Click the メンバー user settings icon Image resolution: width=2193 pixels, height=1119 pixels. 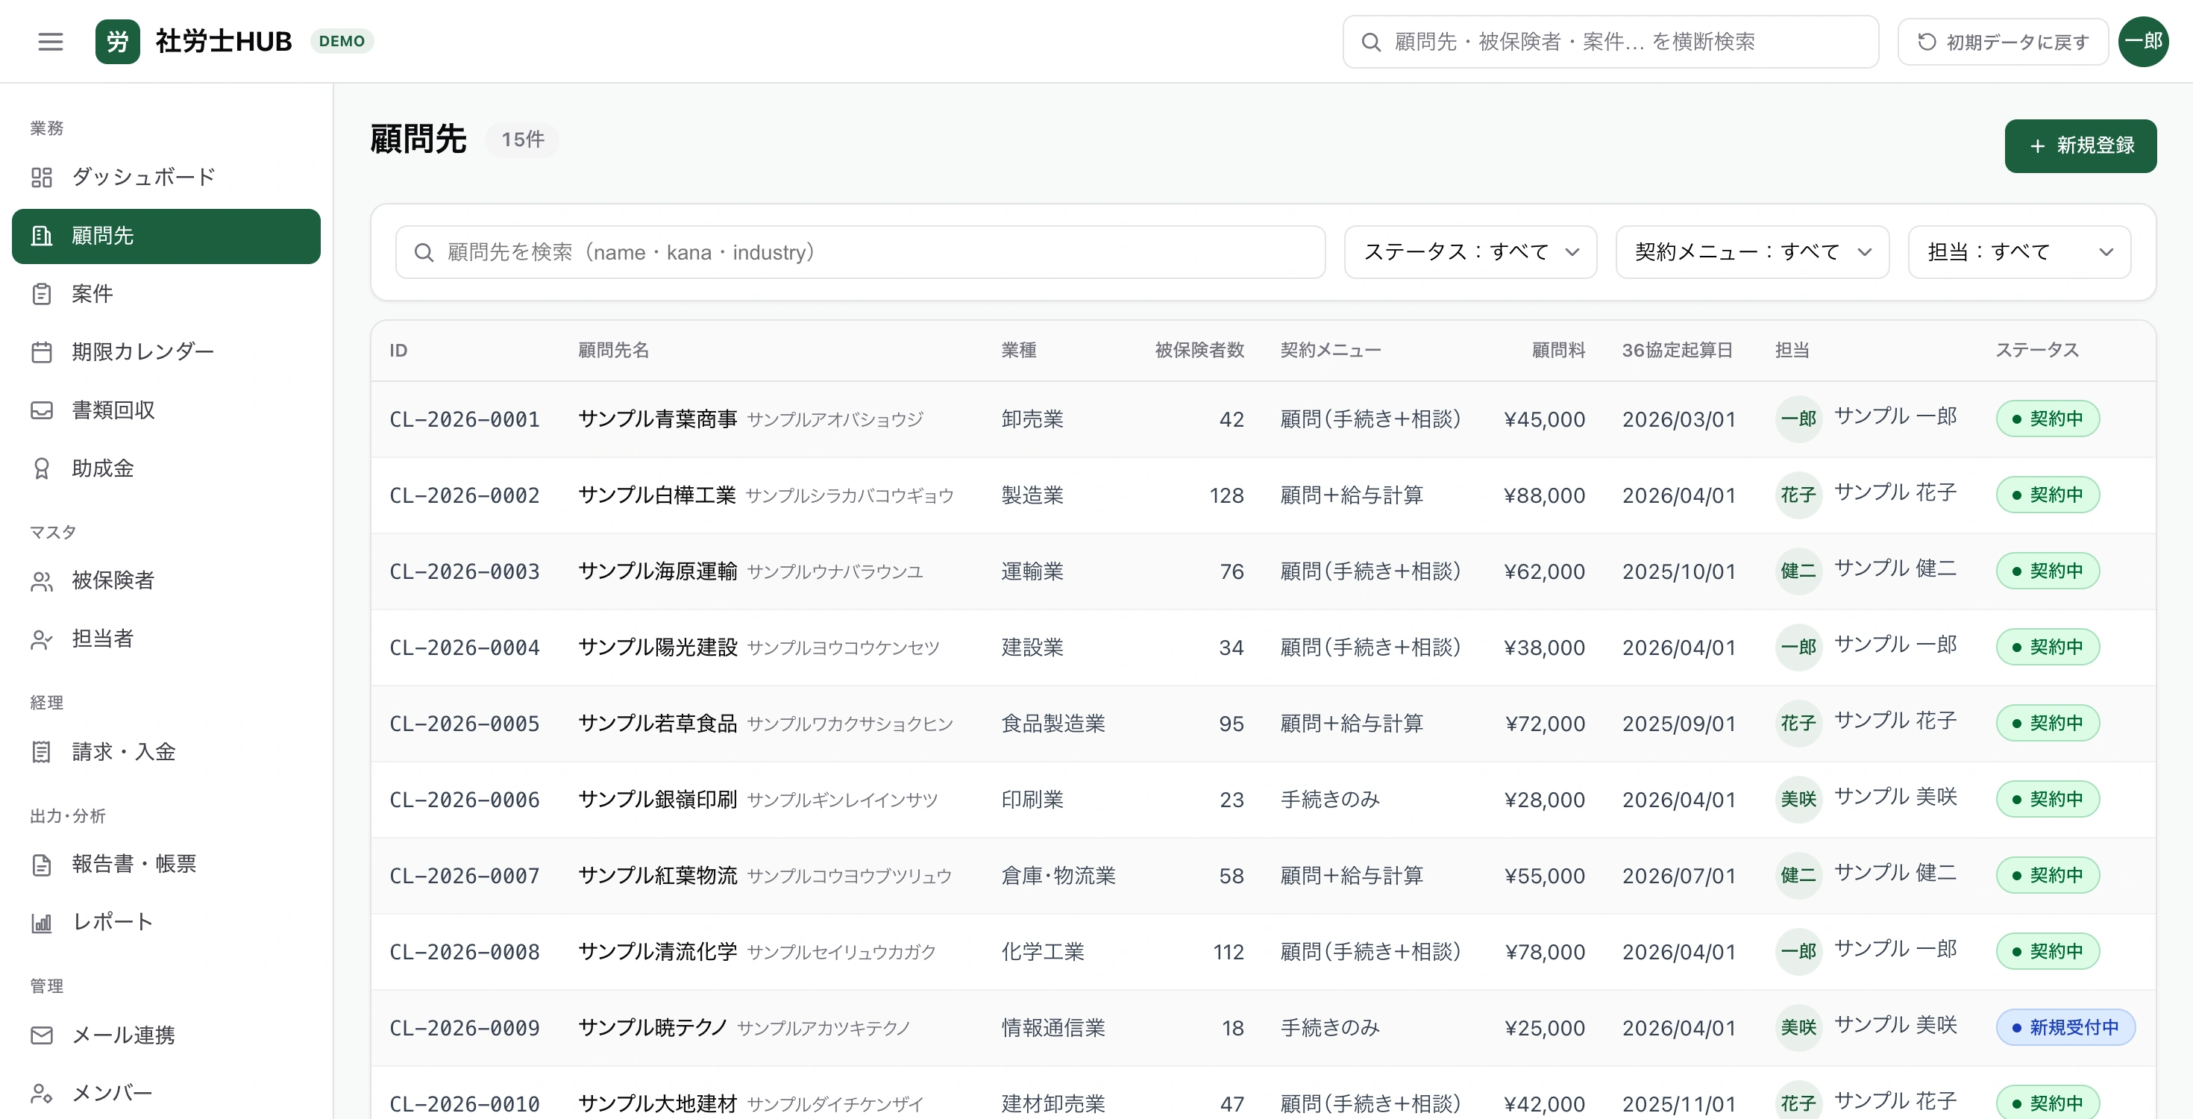click(x=42, y=1094)
